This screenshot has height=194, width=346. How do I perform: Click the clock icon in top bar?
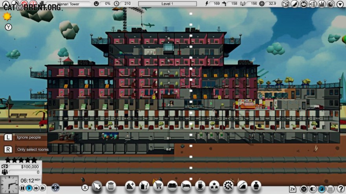pyautogui.click(x=116, y=4)
